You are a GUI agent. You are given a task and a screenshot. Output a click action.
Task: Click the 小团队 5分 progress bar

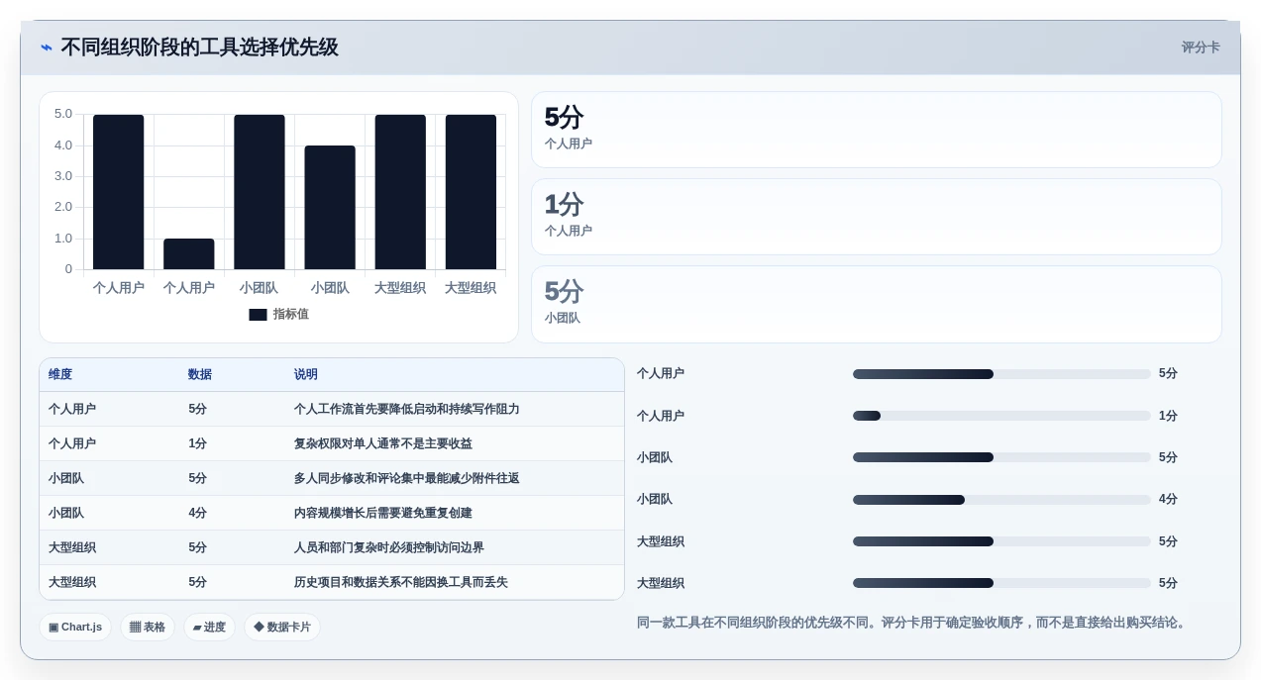pyautogui.click(x=1001, y=457)
